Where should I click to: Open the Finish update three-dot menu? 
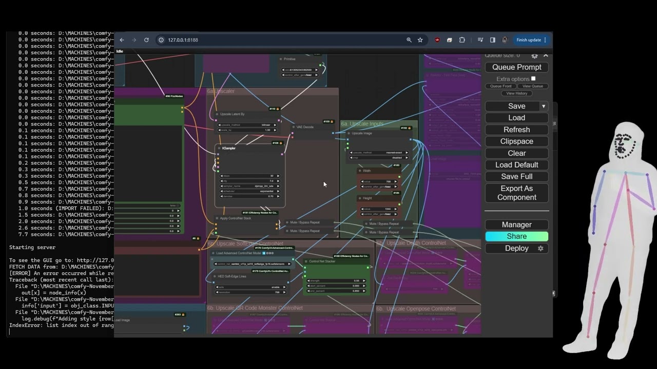545,40
